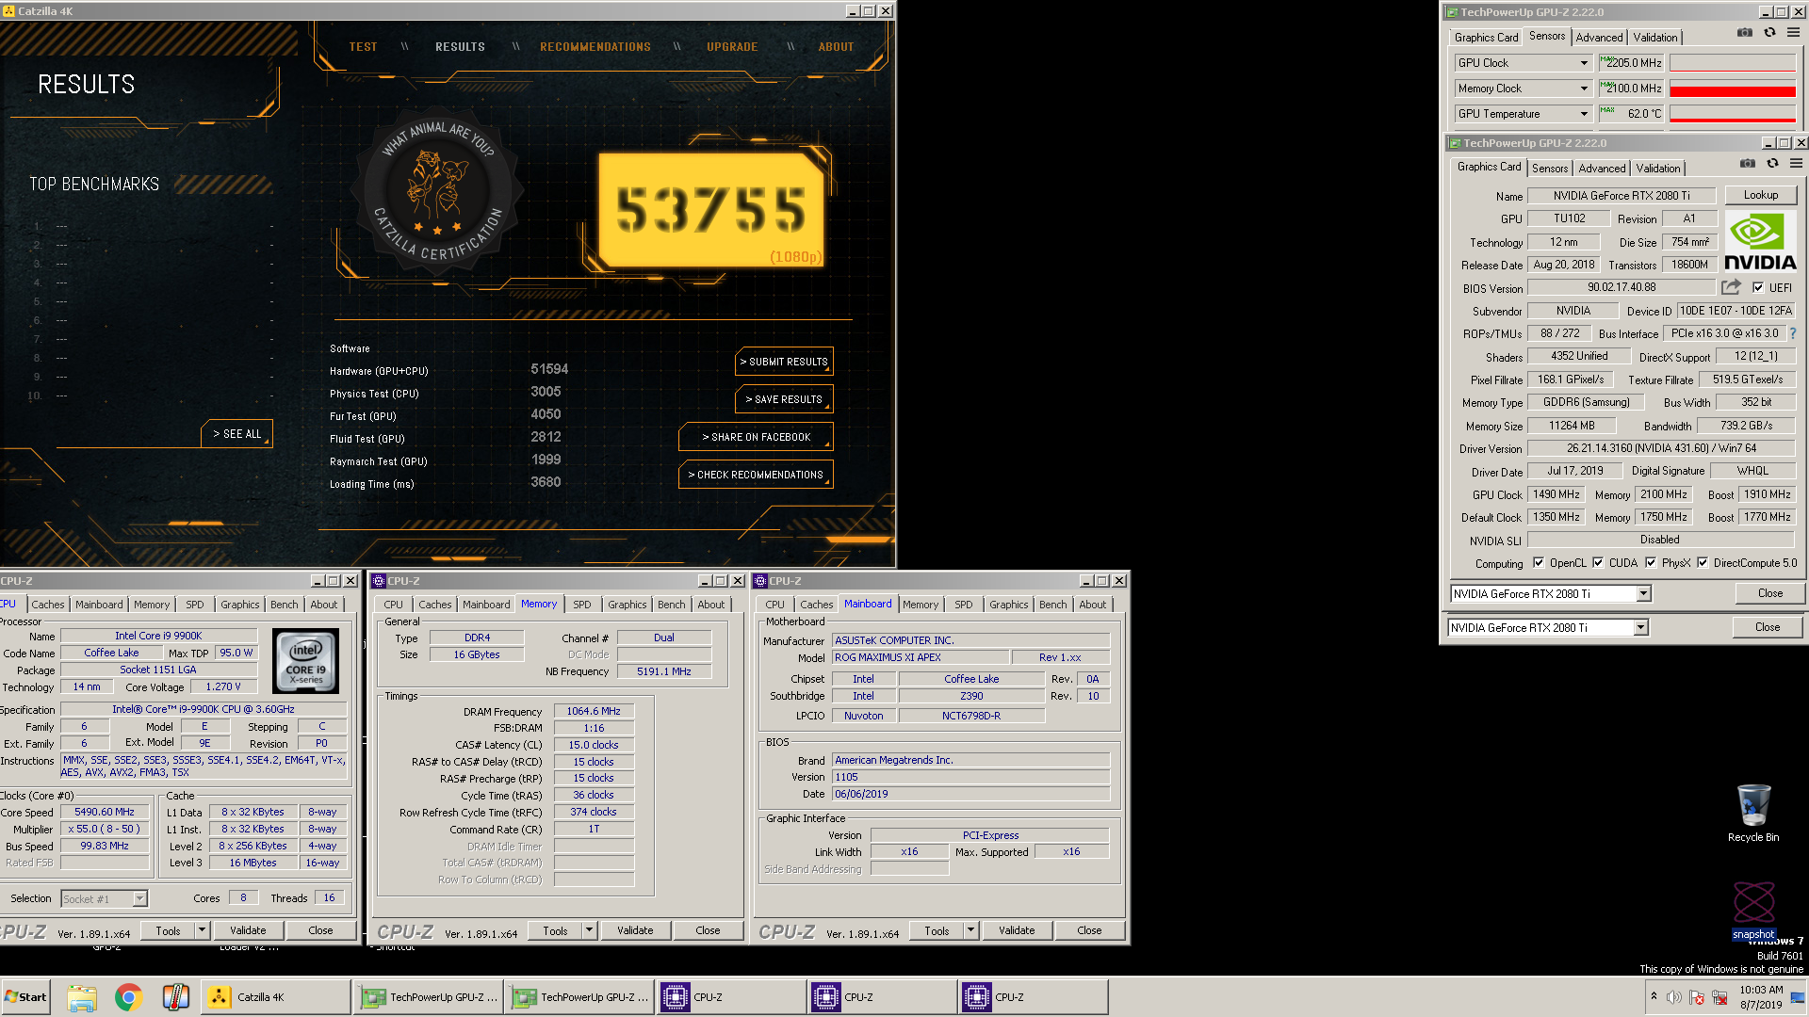Click camera icon in lower GPU-Z Graphics Card window
The image size is (1809, 1017).
click(1748, 163)
